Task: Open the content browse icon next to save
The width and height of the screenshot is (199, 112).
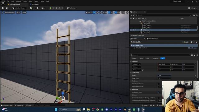Action: pos(7,8)
